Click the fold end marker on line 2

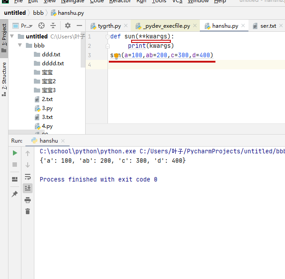point(107,46)
